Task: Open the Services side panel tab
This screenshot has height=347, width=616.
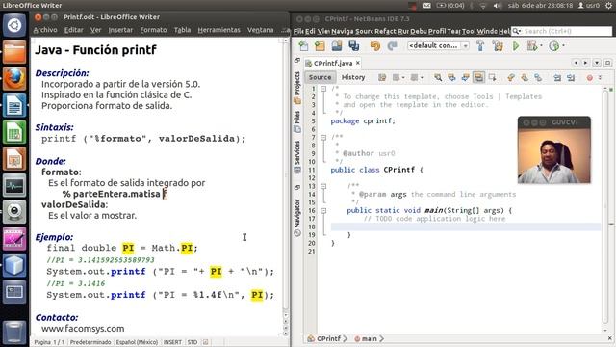Action: (x=297, y=156)
